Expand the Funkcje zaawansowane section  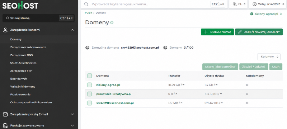point(72,125)
